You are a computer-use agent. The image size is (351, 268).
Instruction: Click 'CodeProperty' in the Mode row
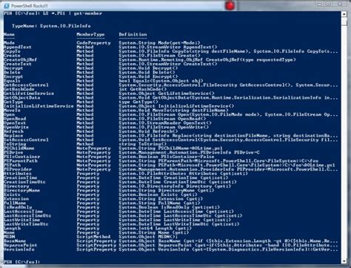[93, 43]
